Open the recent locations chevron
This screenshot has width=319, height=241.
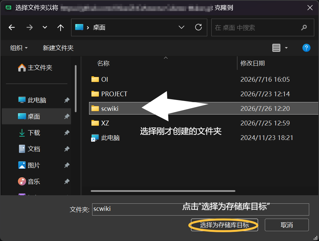click(45, 27)
